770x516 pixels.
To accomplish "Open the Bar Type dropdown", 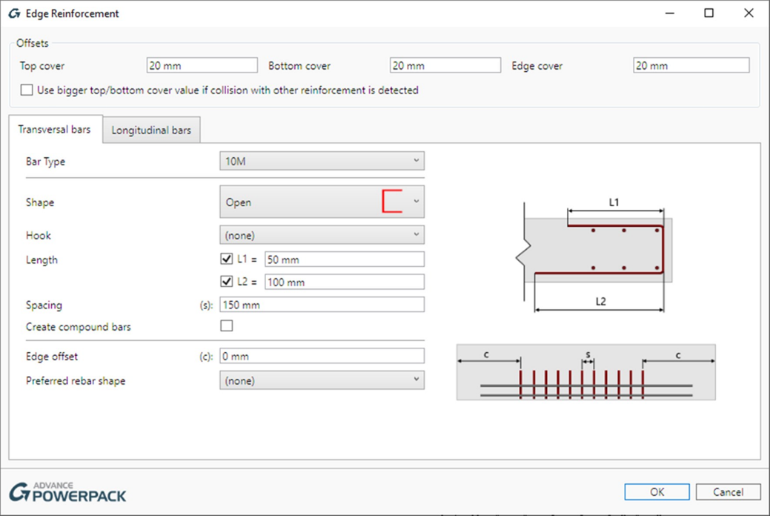I will [322, 161].
